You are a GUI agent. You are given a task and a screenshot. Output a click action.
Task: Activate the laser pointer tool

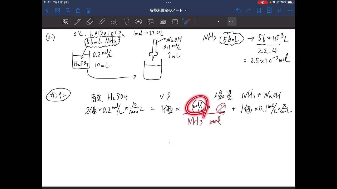(x=187, y=22)
